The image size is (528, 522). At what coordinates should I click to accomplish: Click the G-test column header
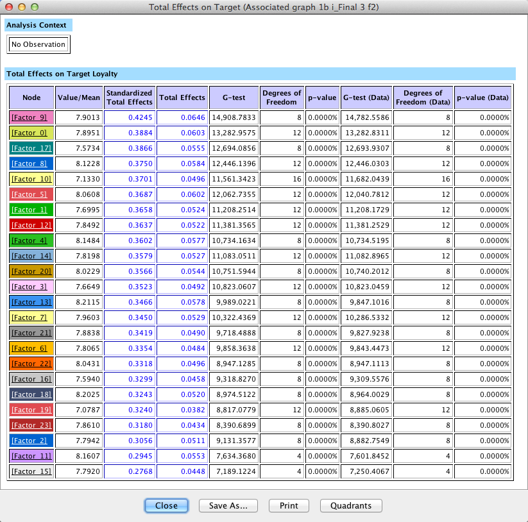(x=234, y=97)
